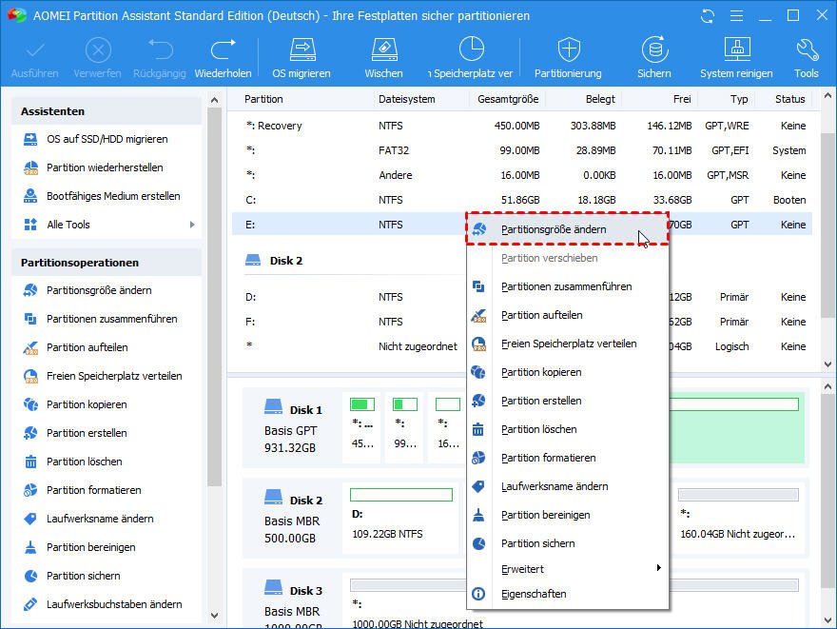Click OS auf SSD/HDD migrieren in sidebar
This screenshot has width=837, height=629.
pyautogui.click(x=107, y=139)
